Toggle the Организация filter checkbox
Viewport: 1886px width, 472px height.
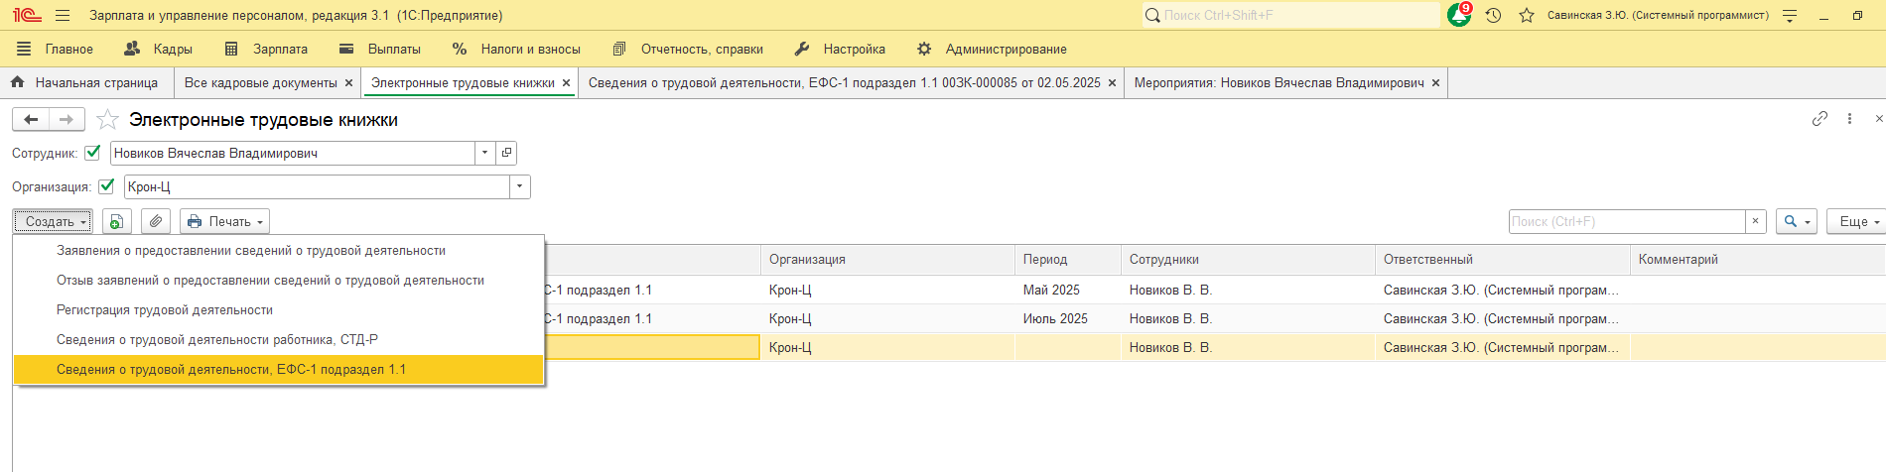106,186
